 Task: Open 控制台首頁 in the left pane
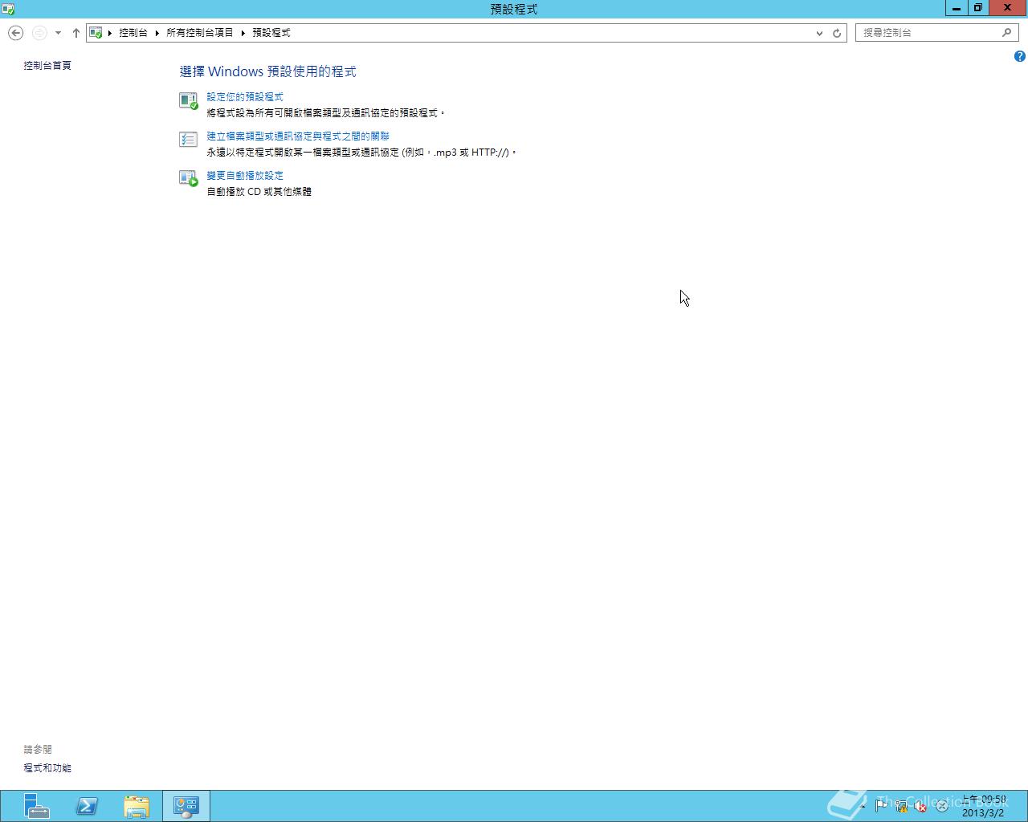(x=47, y=66)
